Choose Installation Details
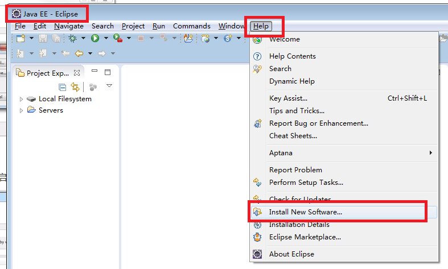Image resolution: width=448 pixels, height=269 pixels. point(344,225)
